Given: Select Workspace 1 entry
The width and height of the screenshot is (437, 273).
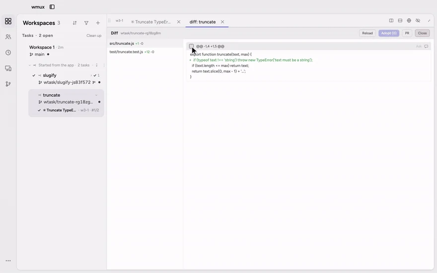Looking at the screenshot, I should (42, 47).
